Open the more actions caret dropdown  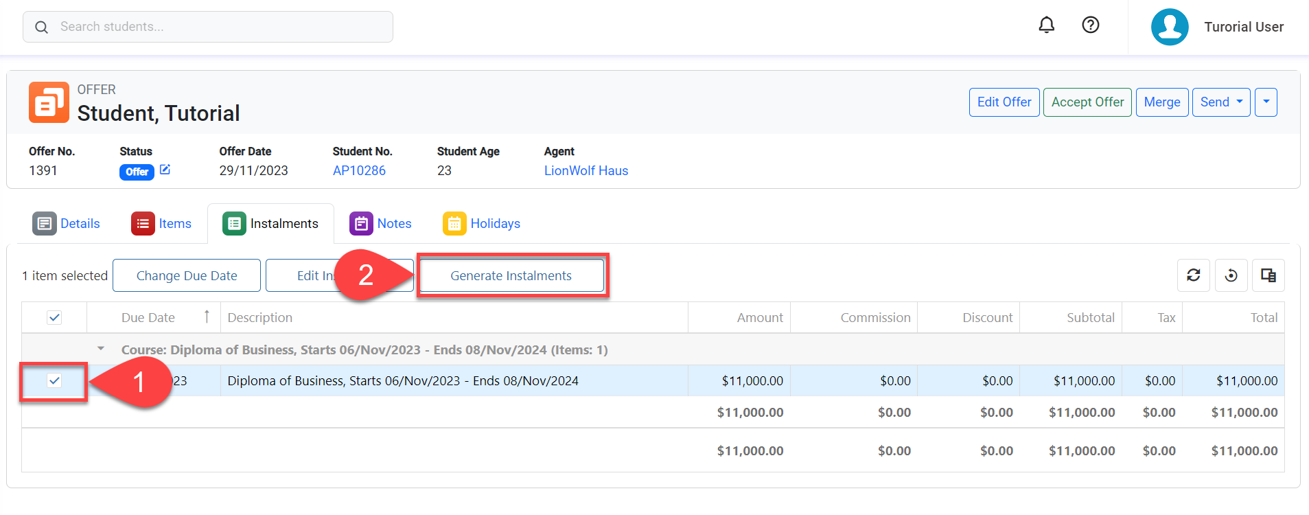pyautogui.click(x=1265, y=102)
